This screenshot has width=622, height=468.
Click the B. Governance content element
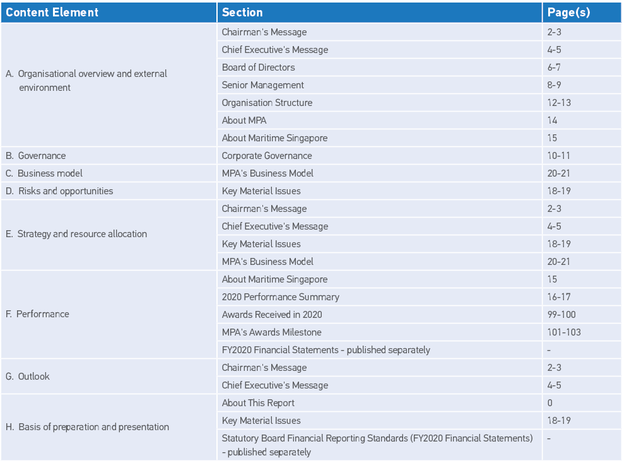[36, 156]
